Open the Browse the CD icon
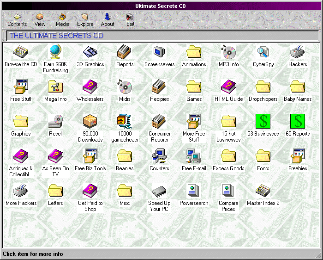323x260 pixels. point(21,52)
